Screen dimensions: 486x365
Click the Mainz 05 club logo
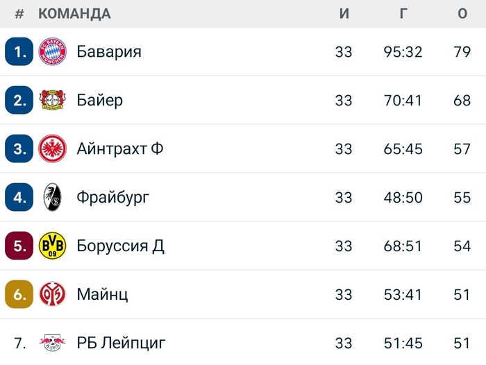pos(52,294)
